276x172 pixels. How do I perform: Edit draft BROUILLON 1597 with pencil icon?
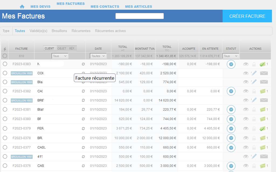click(x=254, y=156)
